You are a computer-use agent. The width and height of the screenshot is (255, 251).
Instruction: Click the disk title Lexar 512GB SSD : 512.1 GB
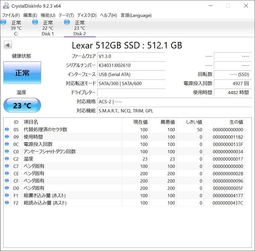point(127,45)
